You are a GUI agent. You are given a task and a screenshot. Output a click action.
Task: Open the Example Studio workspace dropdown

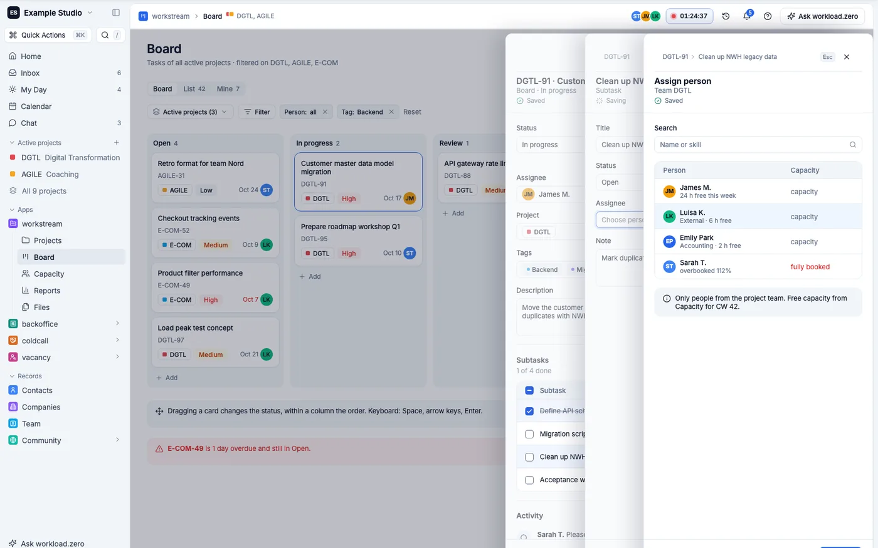(50, 13)
